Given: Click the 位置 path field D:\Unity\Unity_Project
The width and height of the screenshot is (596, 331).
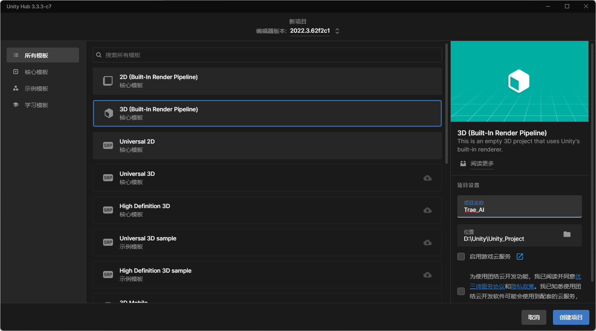Looking at the screenshot, I should click(519, 235).
